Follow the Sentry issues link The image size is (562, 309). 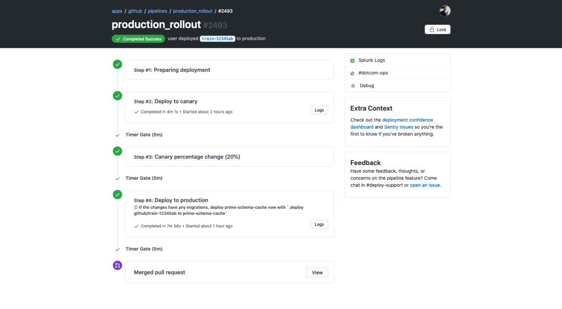tap(398, 127)
